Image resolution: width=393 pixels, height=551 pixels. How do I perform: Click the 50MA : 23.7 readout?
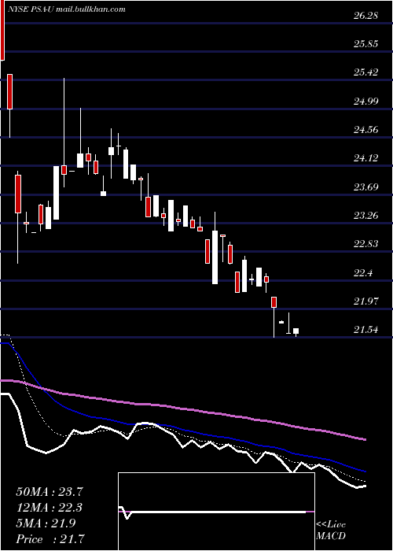pyautogui.click(x=50, y=492)
